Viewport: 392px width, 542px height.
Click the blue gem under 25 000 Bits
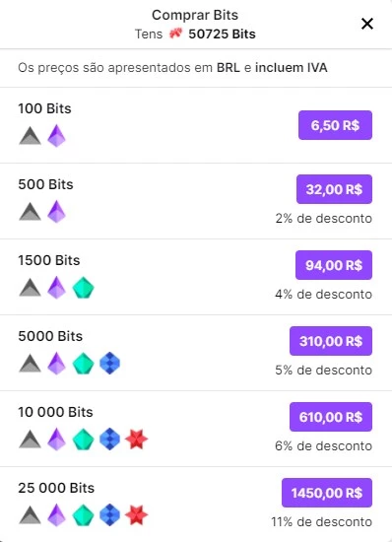[x=110, y=515]
